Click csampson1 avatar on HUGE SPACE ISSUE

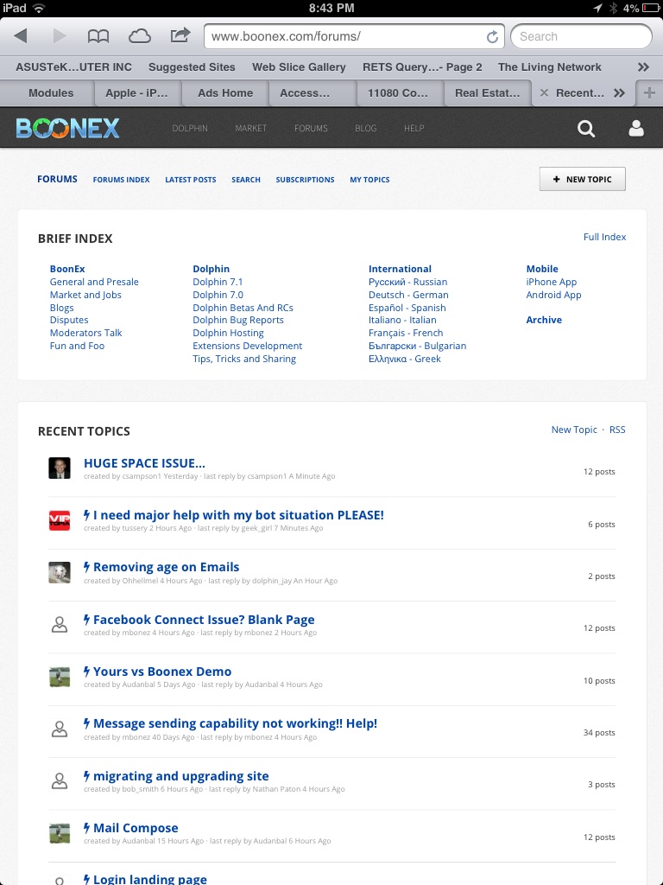click(x=60, y=468)
